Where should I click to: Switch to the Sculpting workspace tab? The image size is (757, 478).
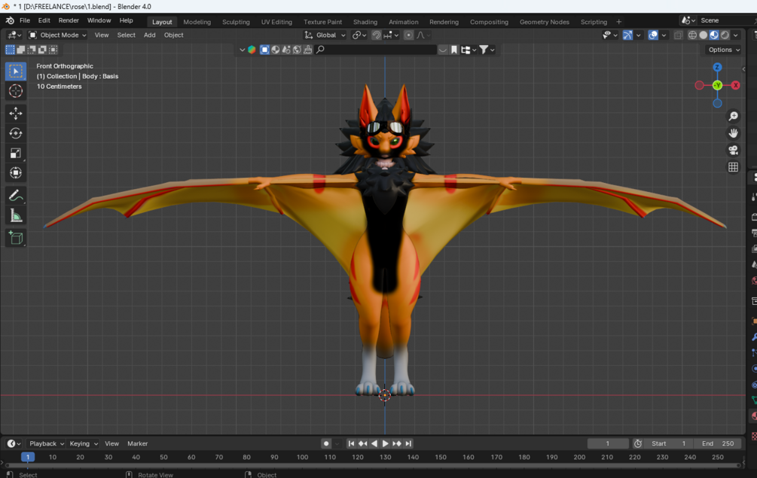coord(236,22)
